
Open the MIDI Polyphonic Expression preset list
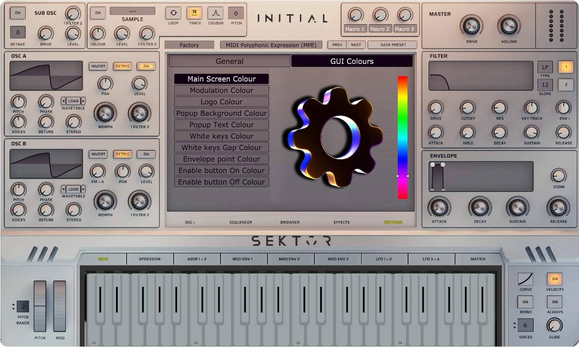(x=271, y=45)
